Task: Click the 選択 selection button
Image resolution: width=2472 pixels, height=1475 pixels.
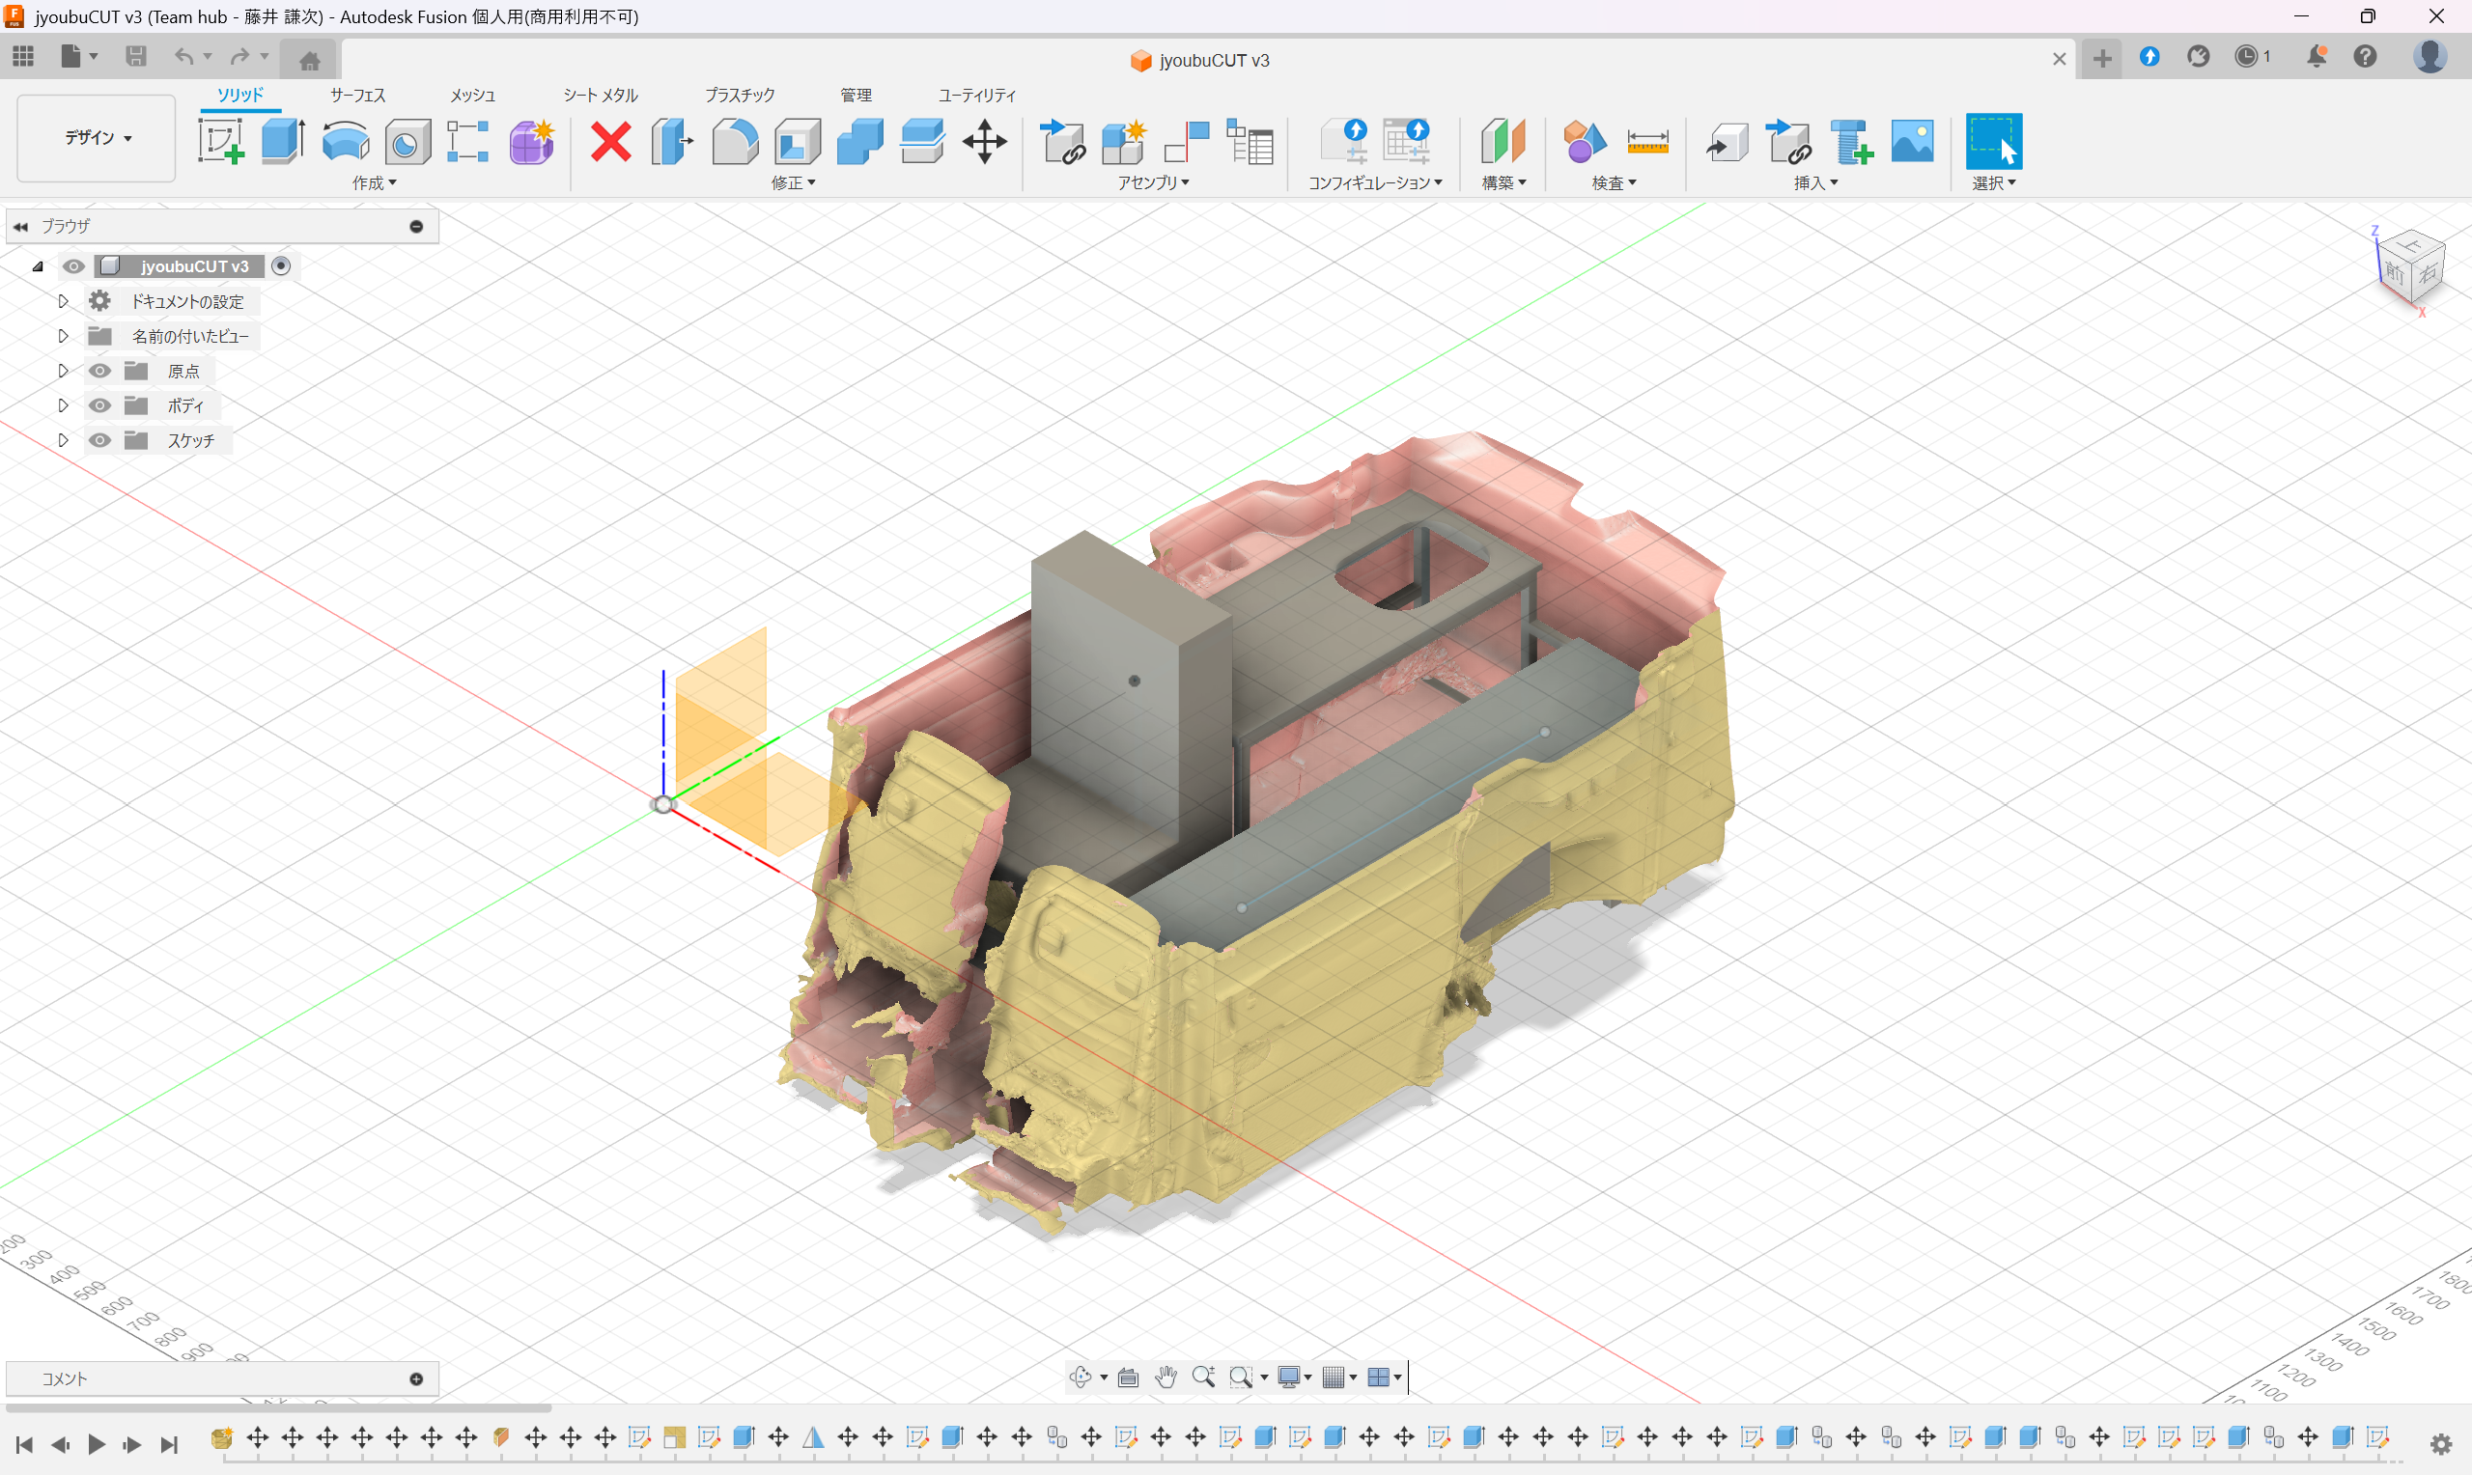Action: 1993,141
